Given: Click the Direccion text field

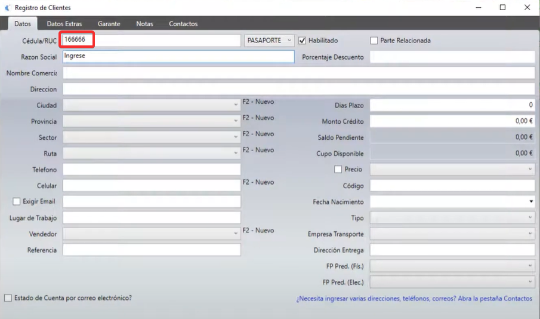Looking at the screenshot, I should (x=298, y=89).
